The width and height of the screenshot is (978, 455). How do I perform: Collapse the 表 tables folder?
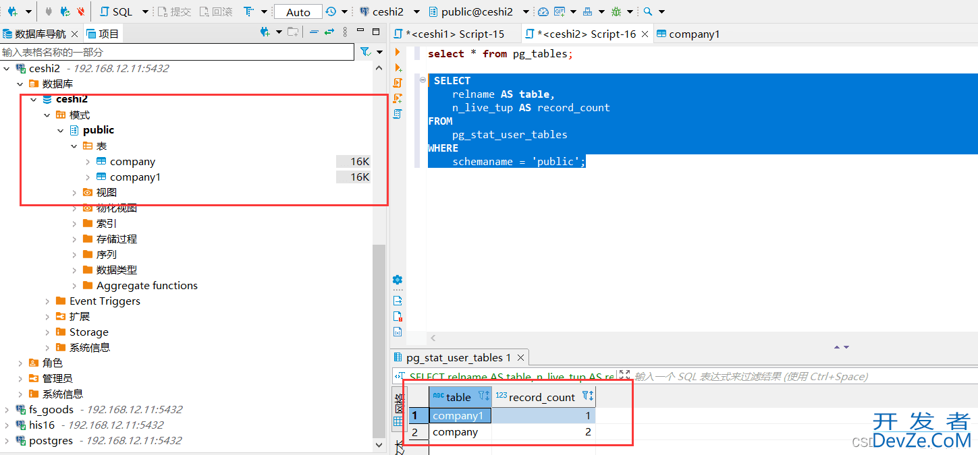click(74, 146)
